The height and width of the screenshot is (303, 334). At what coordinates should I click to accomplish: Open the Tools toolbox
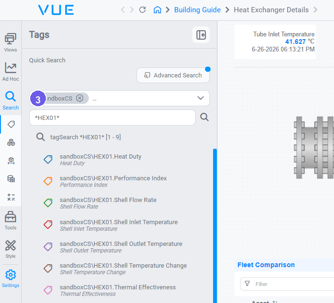pos(10,220)
